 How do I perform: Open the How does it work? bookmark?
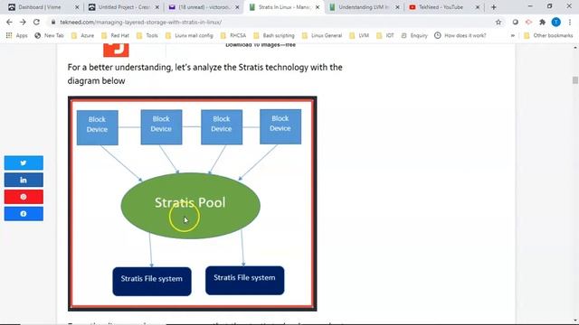pyautogui.click(x=460, y=35)
